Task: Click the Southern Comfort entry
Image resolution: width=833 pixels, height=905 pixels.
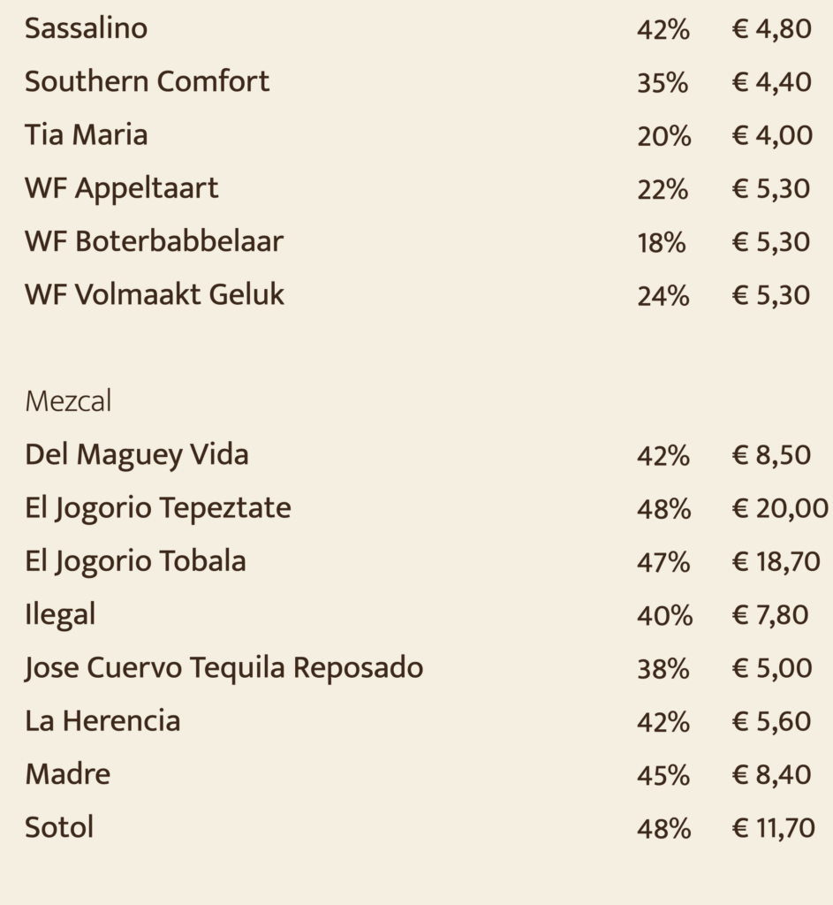Action: pos(148,81)
